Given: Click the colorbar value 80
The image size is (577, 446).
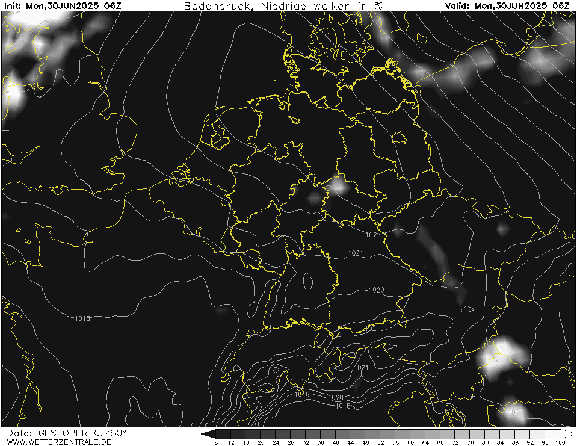Looking at the screenshot, I should click(x=486, y=442).
